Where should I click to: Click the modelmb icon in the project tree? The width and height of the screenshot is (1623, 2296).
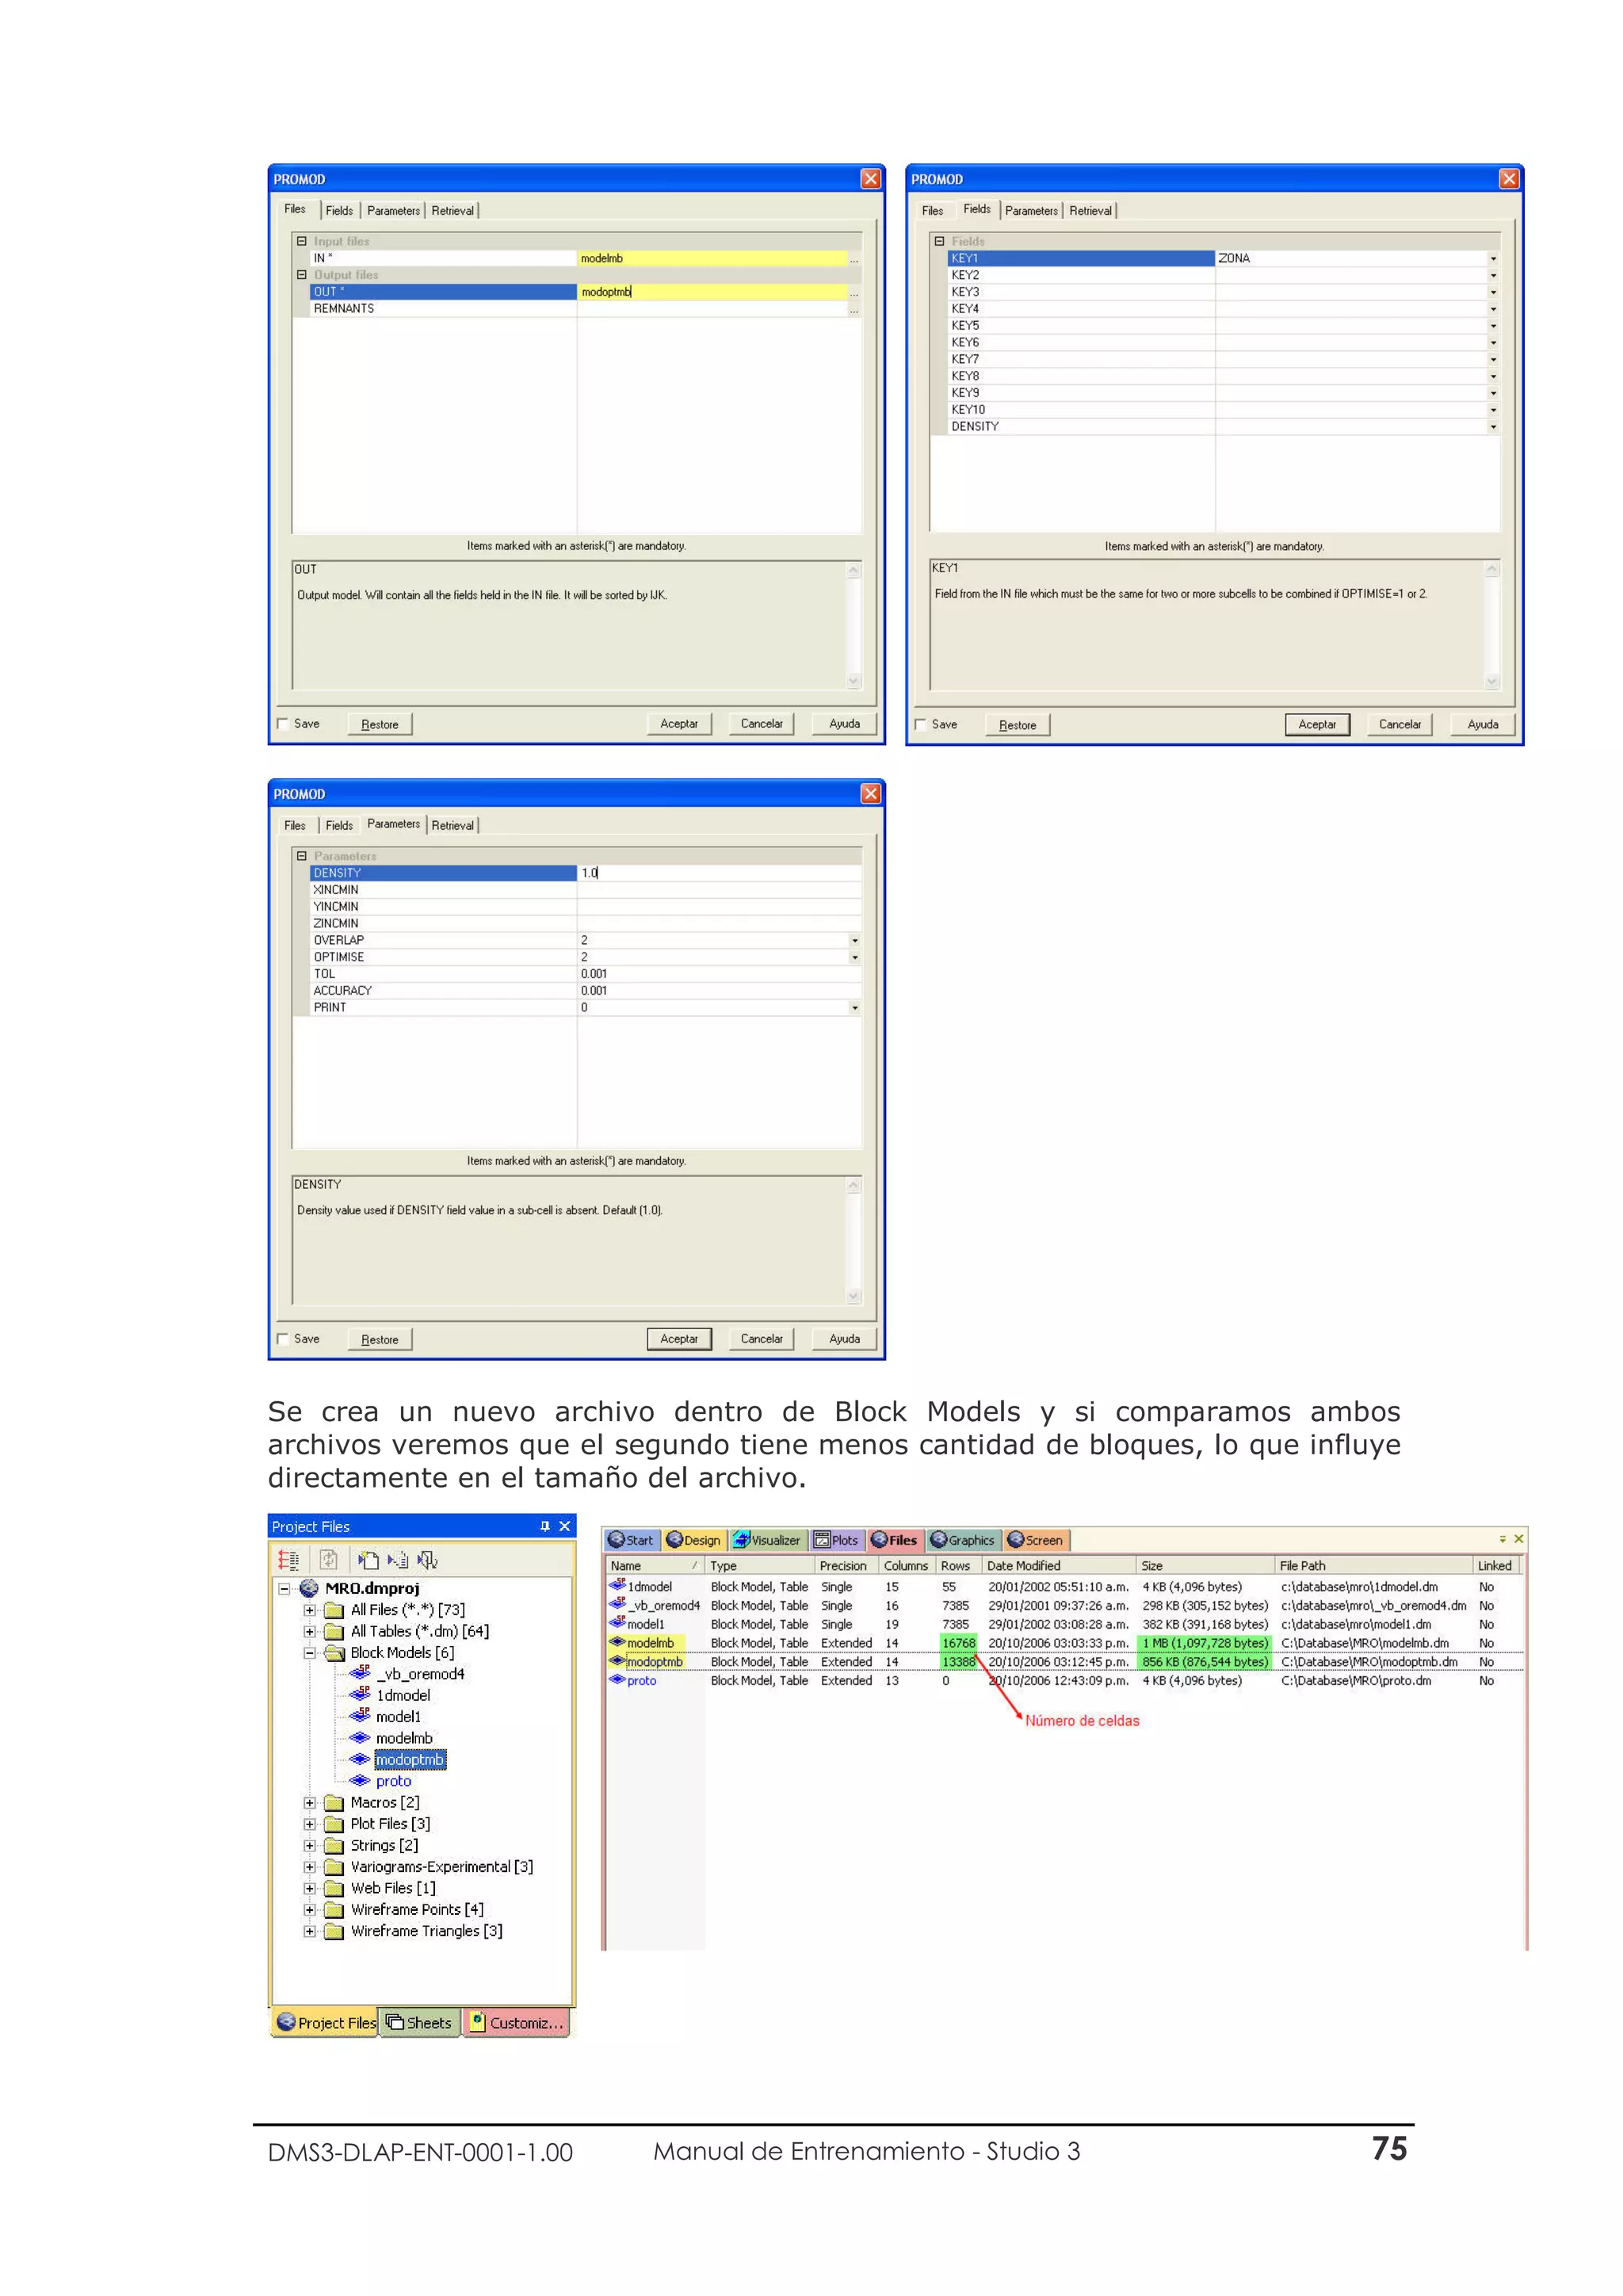(360, 1737)
